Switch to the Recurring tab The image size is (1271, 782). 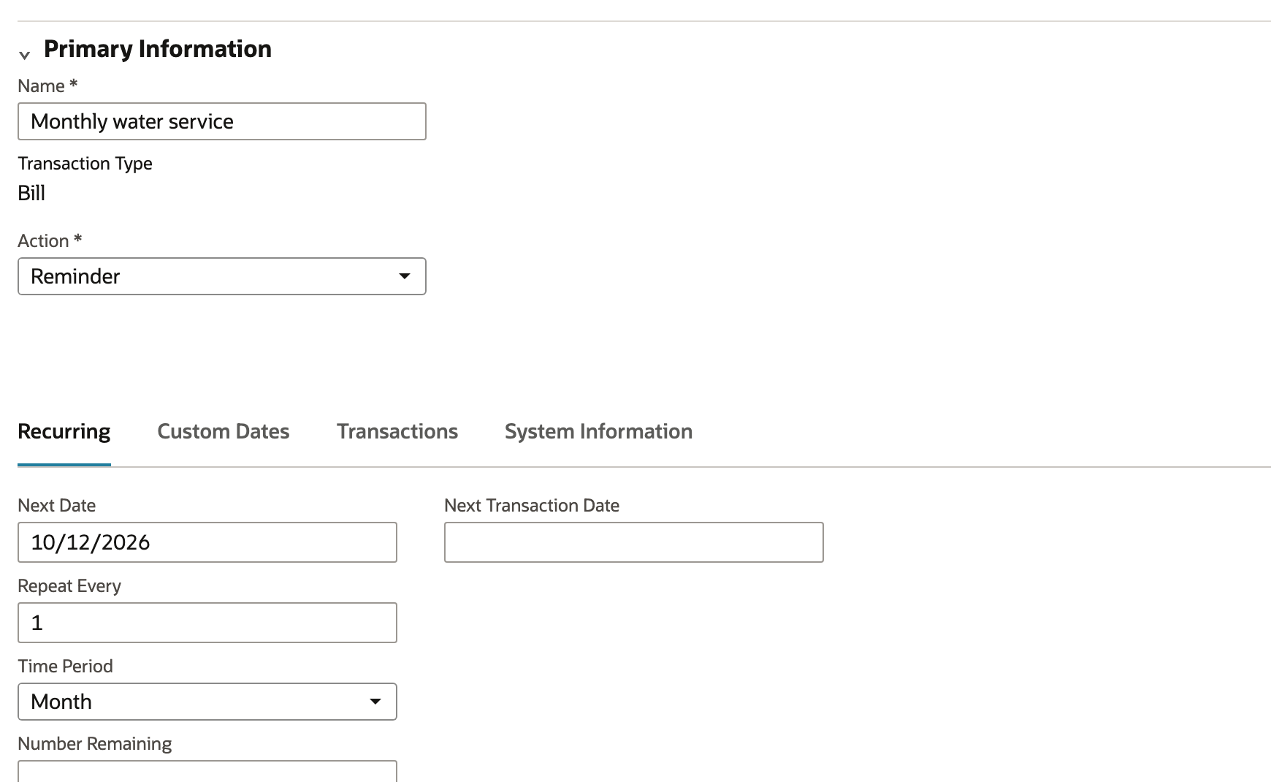click(x=64, y=431)
